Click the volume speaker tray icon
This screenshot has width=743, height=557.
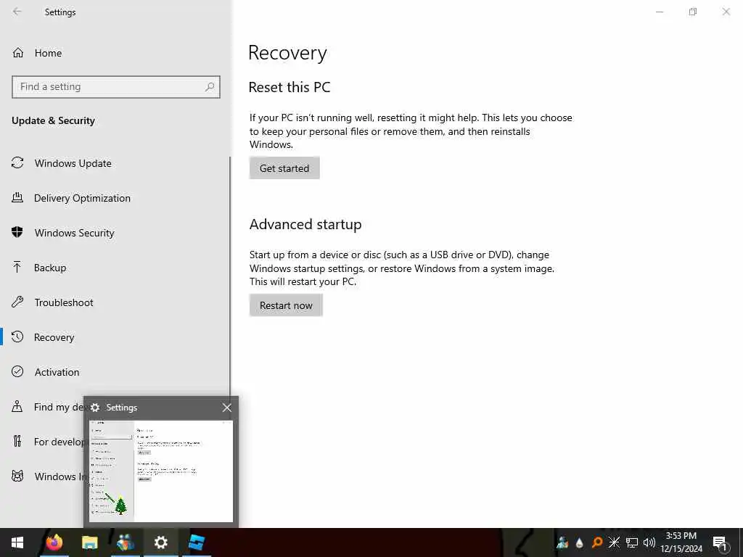click(x=649, y=542)
